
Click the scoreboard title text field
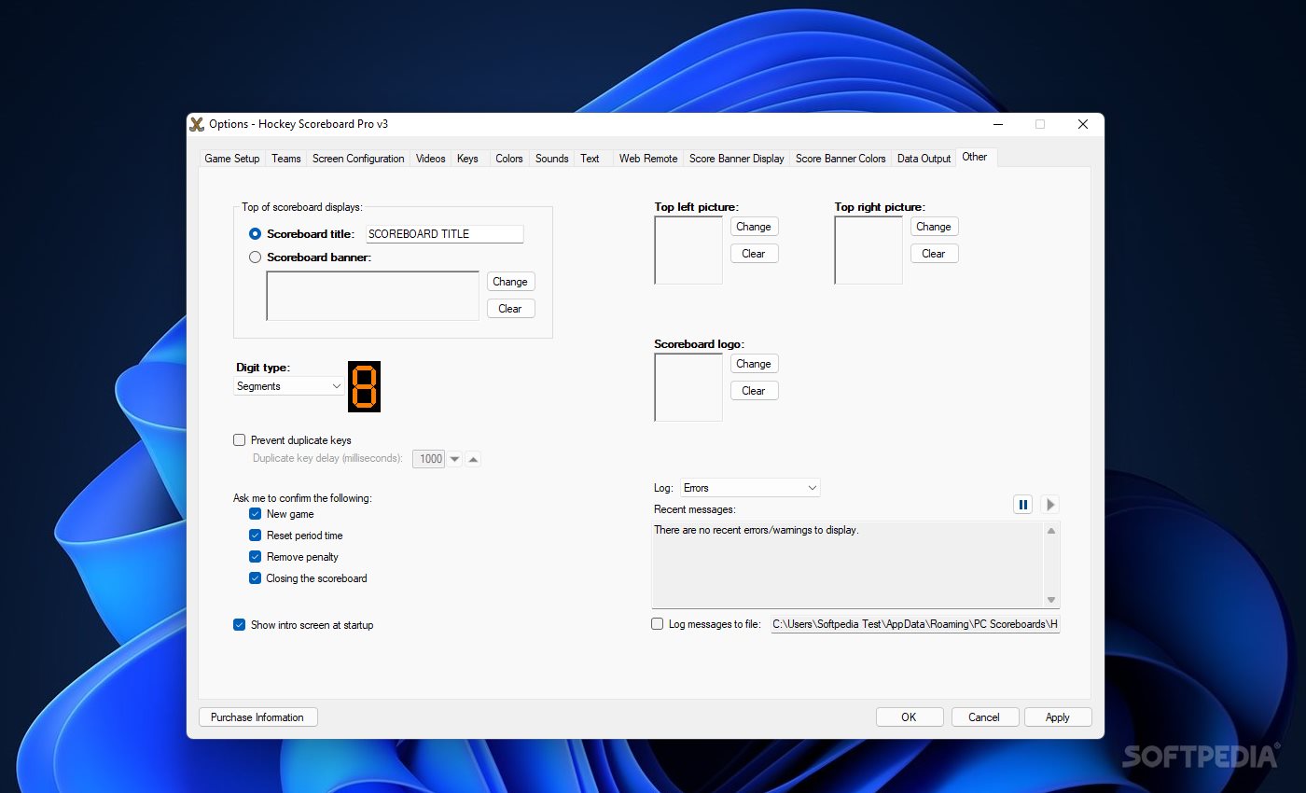(444, 234)
